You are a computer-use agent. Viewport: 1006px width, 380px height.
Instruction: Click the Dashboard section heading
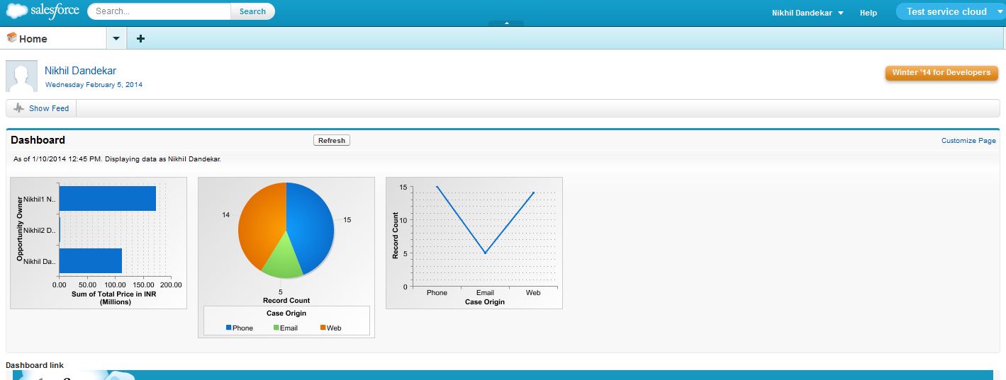38,140
